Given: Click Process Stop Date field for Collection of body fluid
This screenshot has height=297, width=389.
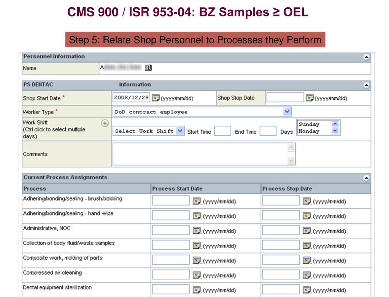Looking at the screenshot, I should pyautogui.click(x=281, y=245).
